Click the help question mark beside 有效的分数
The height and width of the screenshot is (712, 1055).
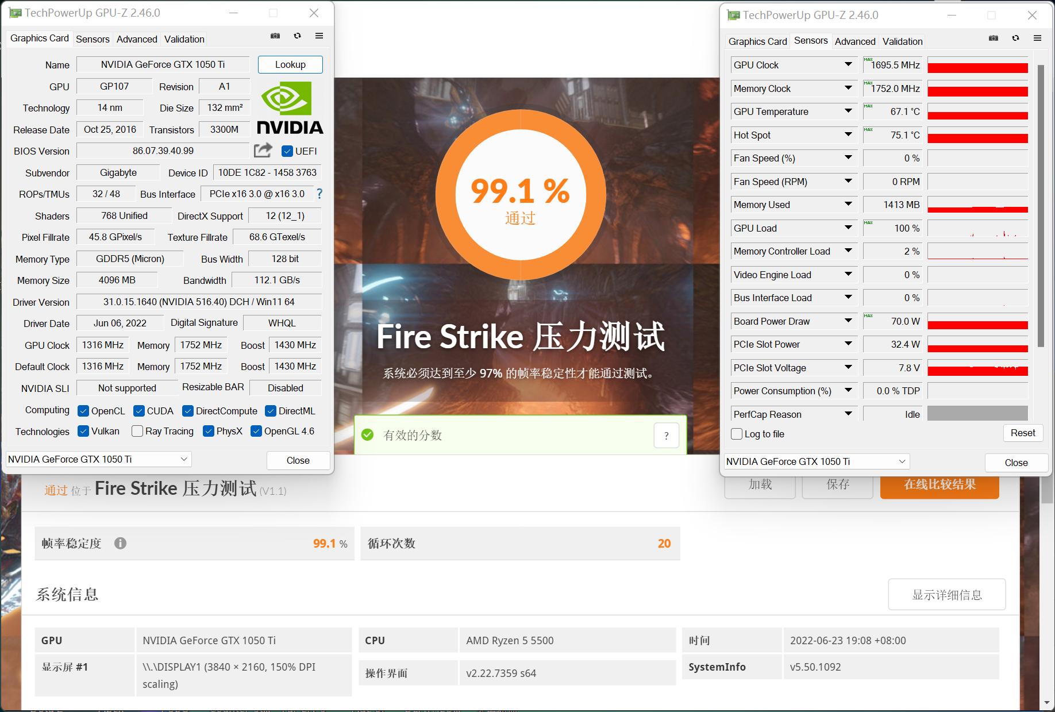(667, 435)
